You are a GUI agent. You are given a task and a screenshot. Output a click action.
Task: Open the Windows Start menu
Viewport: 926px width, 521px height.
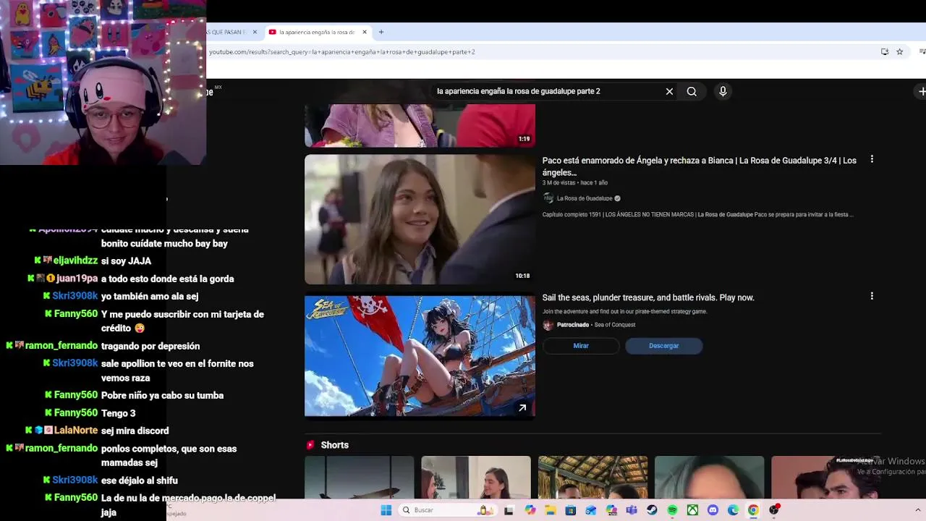(x=386, y=510)
